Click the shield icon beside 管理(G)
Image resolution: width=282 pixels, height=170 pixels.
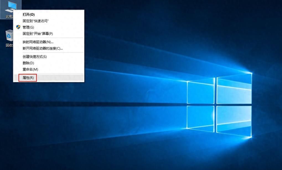pyautogui.click(x=18, y=27)
